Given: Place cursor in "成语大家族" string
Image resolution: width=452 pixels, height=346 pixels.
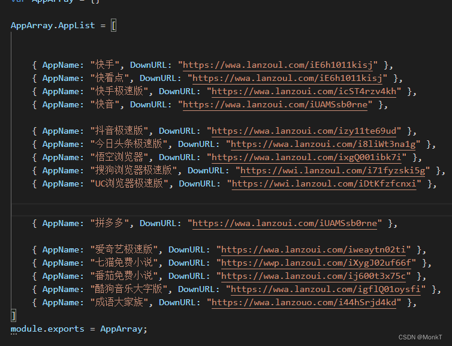Looking at the screenshot, I should (x=119, y=302).
